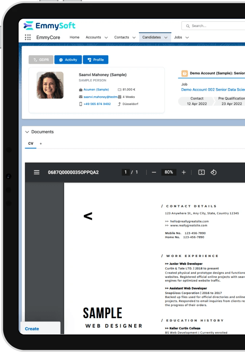Click the EmmyCore app name
Image resolution: width=245 pixels, height=352 pixels.
(x=48, y=38)
